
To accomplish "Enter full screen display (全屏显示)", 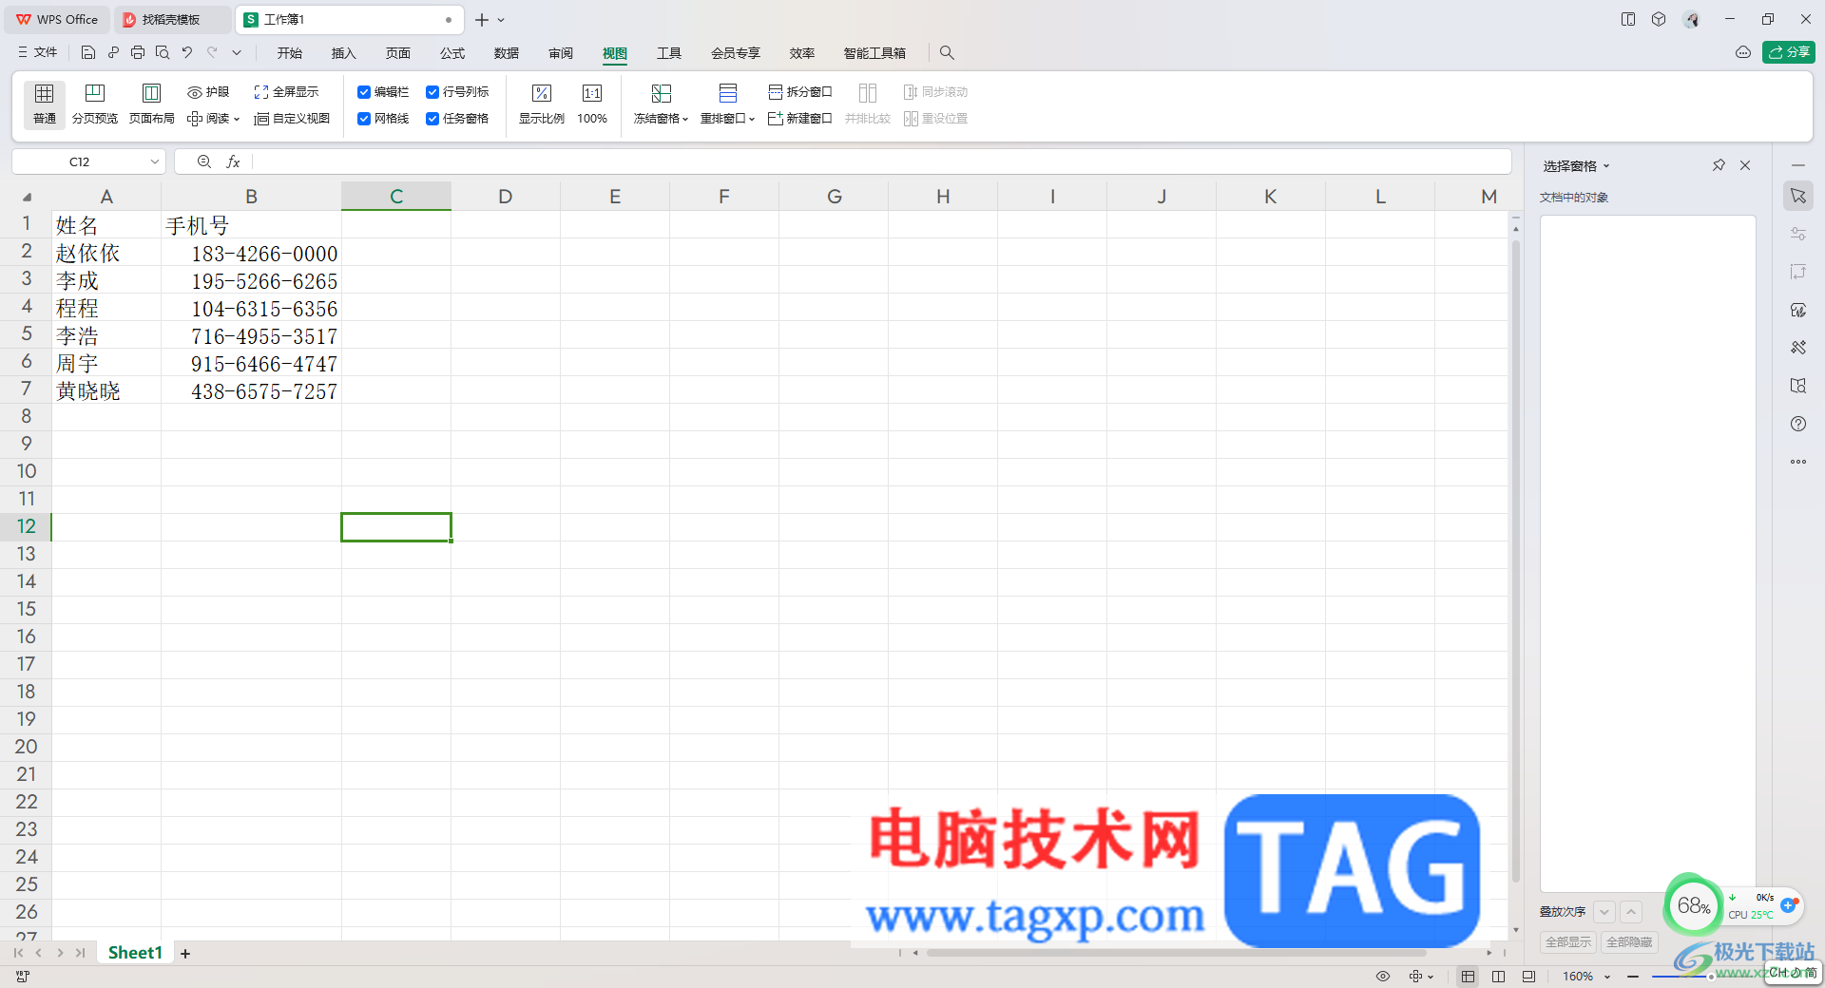I will 286,92.
